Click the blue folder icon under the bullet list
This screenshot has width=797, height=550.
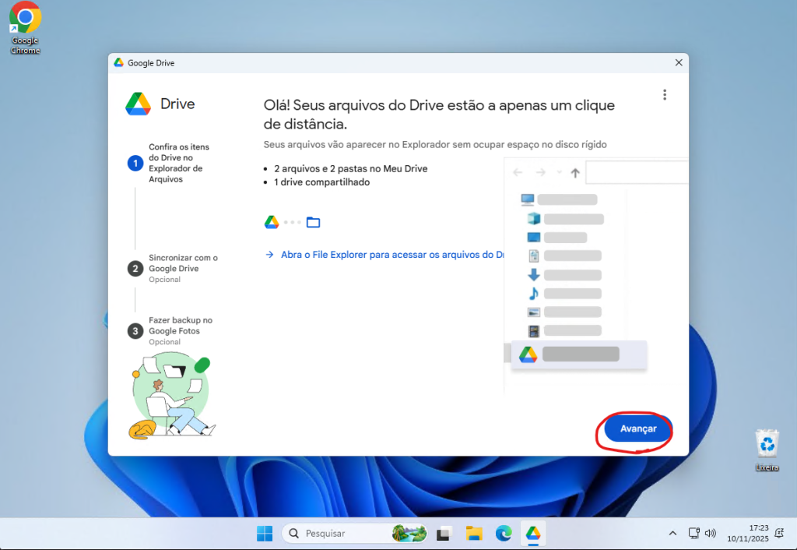click(x=313, y=222)
